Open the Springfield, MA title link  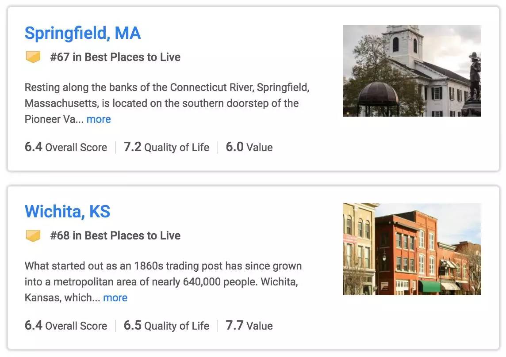[83, 33]
